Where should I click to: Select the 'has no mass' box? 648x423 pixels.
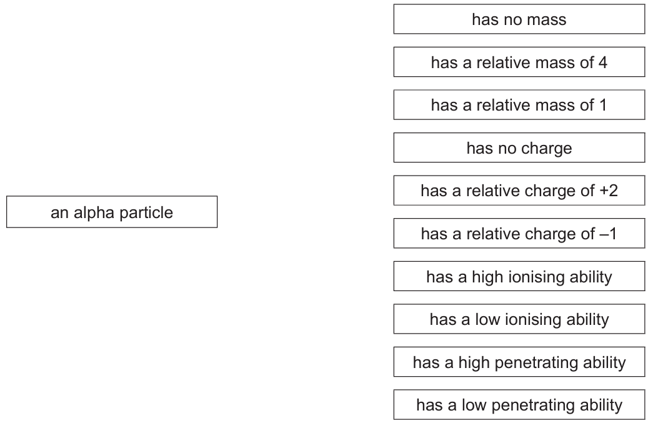click(519, 19)
